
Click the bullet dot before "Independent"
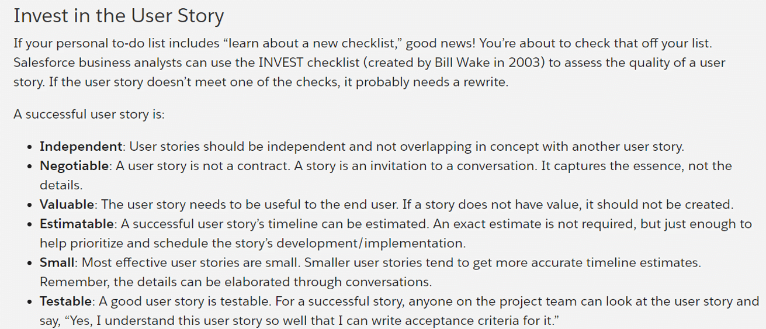pos(30,147)
